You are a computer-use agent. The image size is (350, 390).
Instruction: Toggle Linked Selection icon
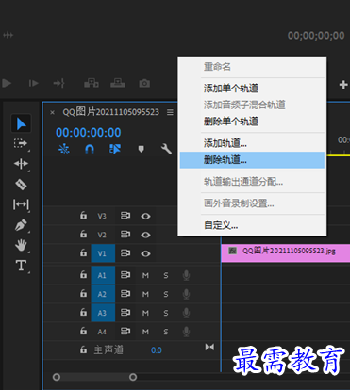[x=115, y=149]
